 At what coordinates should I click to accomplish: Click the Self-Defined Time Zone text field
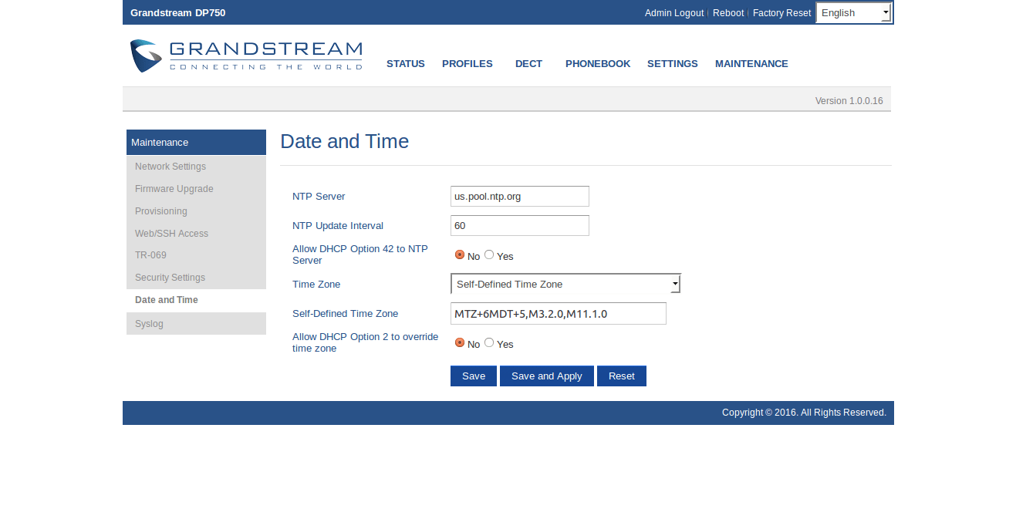click(x=558, y=314)
